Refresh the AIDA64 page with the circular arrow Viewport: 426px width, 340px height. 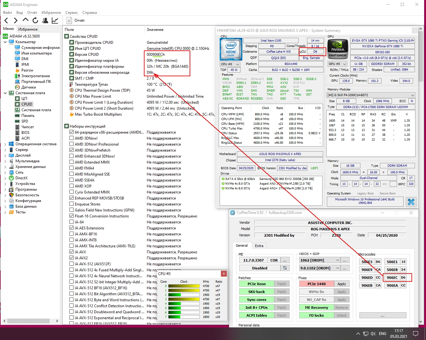pyautogui.click(x=35, y=20)
